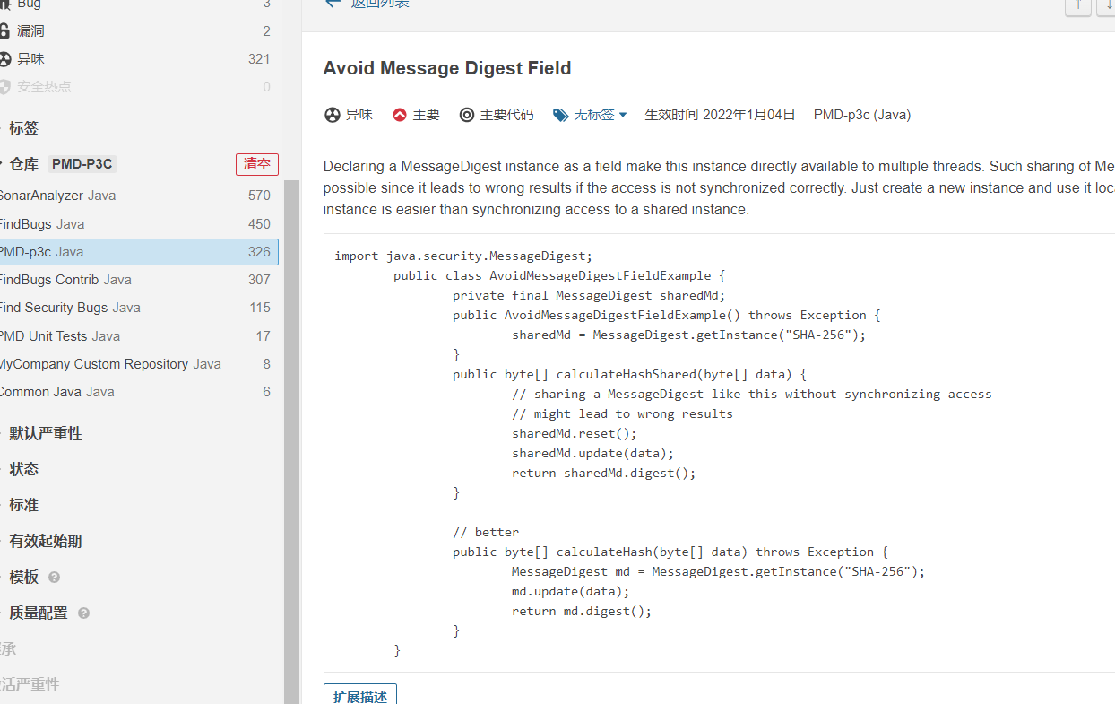Expand the 默认严重性 facet section
Viewport: 1115px width, 704px height.
pyautogui.click(x=45, y=432)
